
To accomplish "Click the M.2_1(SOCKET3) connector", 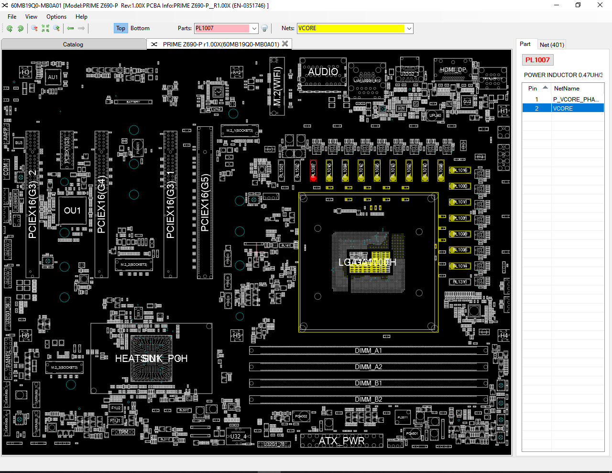I will (x=240, y=130).
